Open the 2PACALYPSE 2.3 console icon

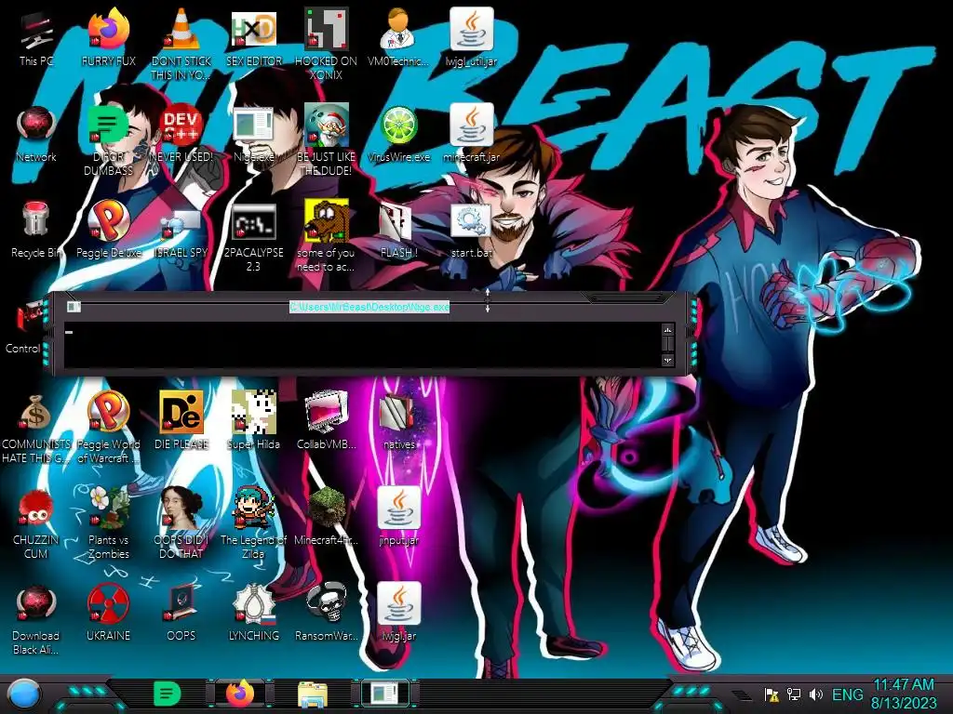click(254, 237)
